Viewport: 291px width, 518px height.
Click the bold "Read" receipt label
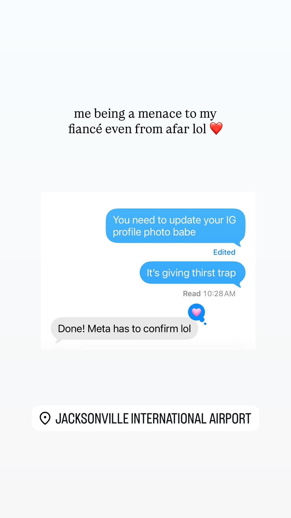[192, 294]
